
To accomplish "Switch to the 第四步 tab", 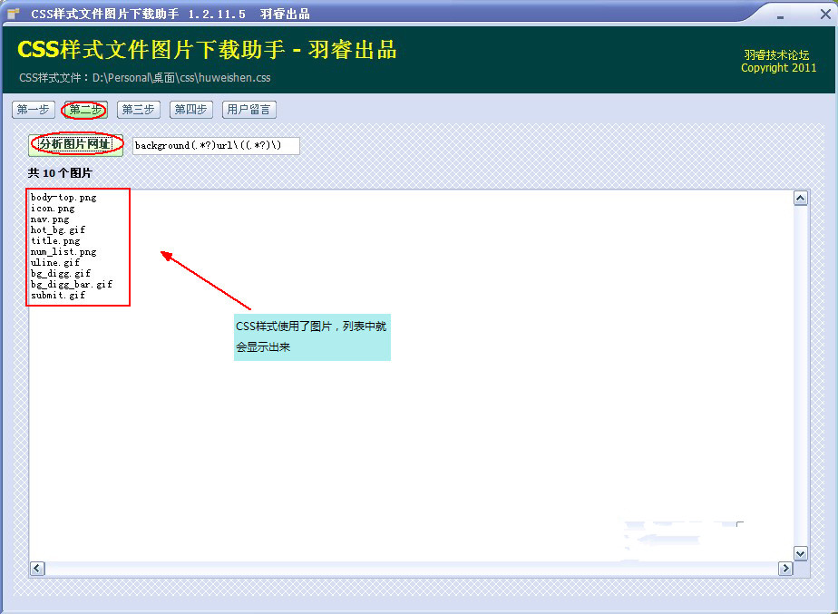I will pyautogui.click(x=190, y=109).
